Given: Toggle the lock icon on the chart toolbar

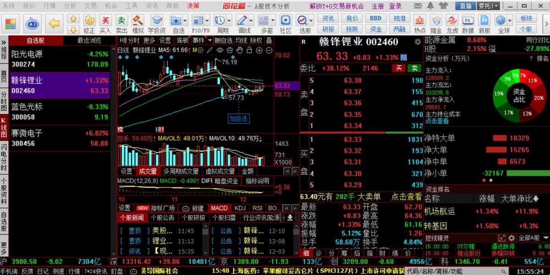Looking at the screenshot, I should pos(249,50).
